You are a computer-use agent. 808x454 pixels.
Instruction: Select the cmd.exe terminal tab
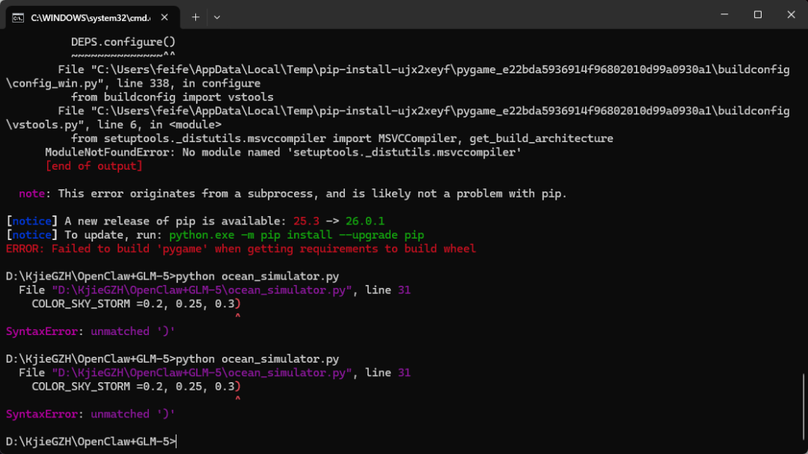pyautogui.click(x=93, y=17)
